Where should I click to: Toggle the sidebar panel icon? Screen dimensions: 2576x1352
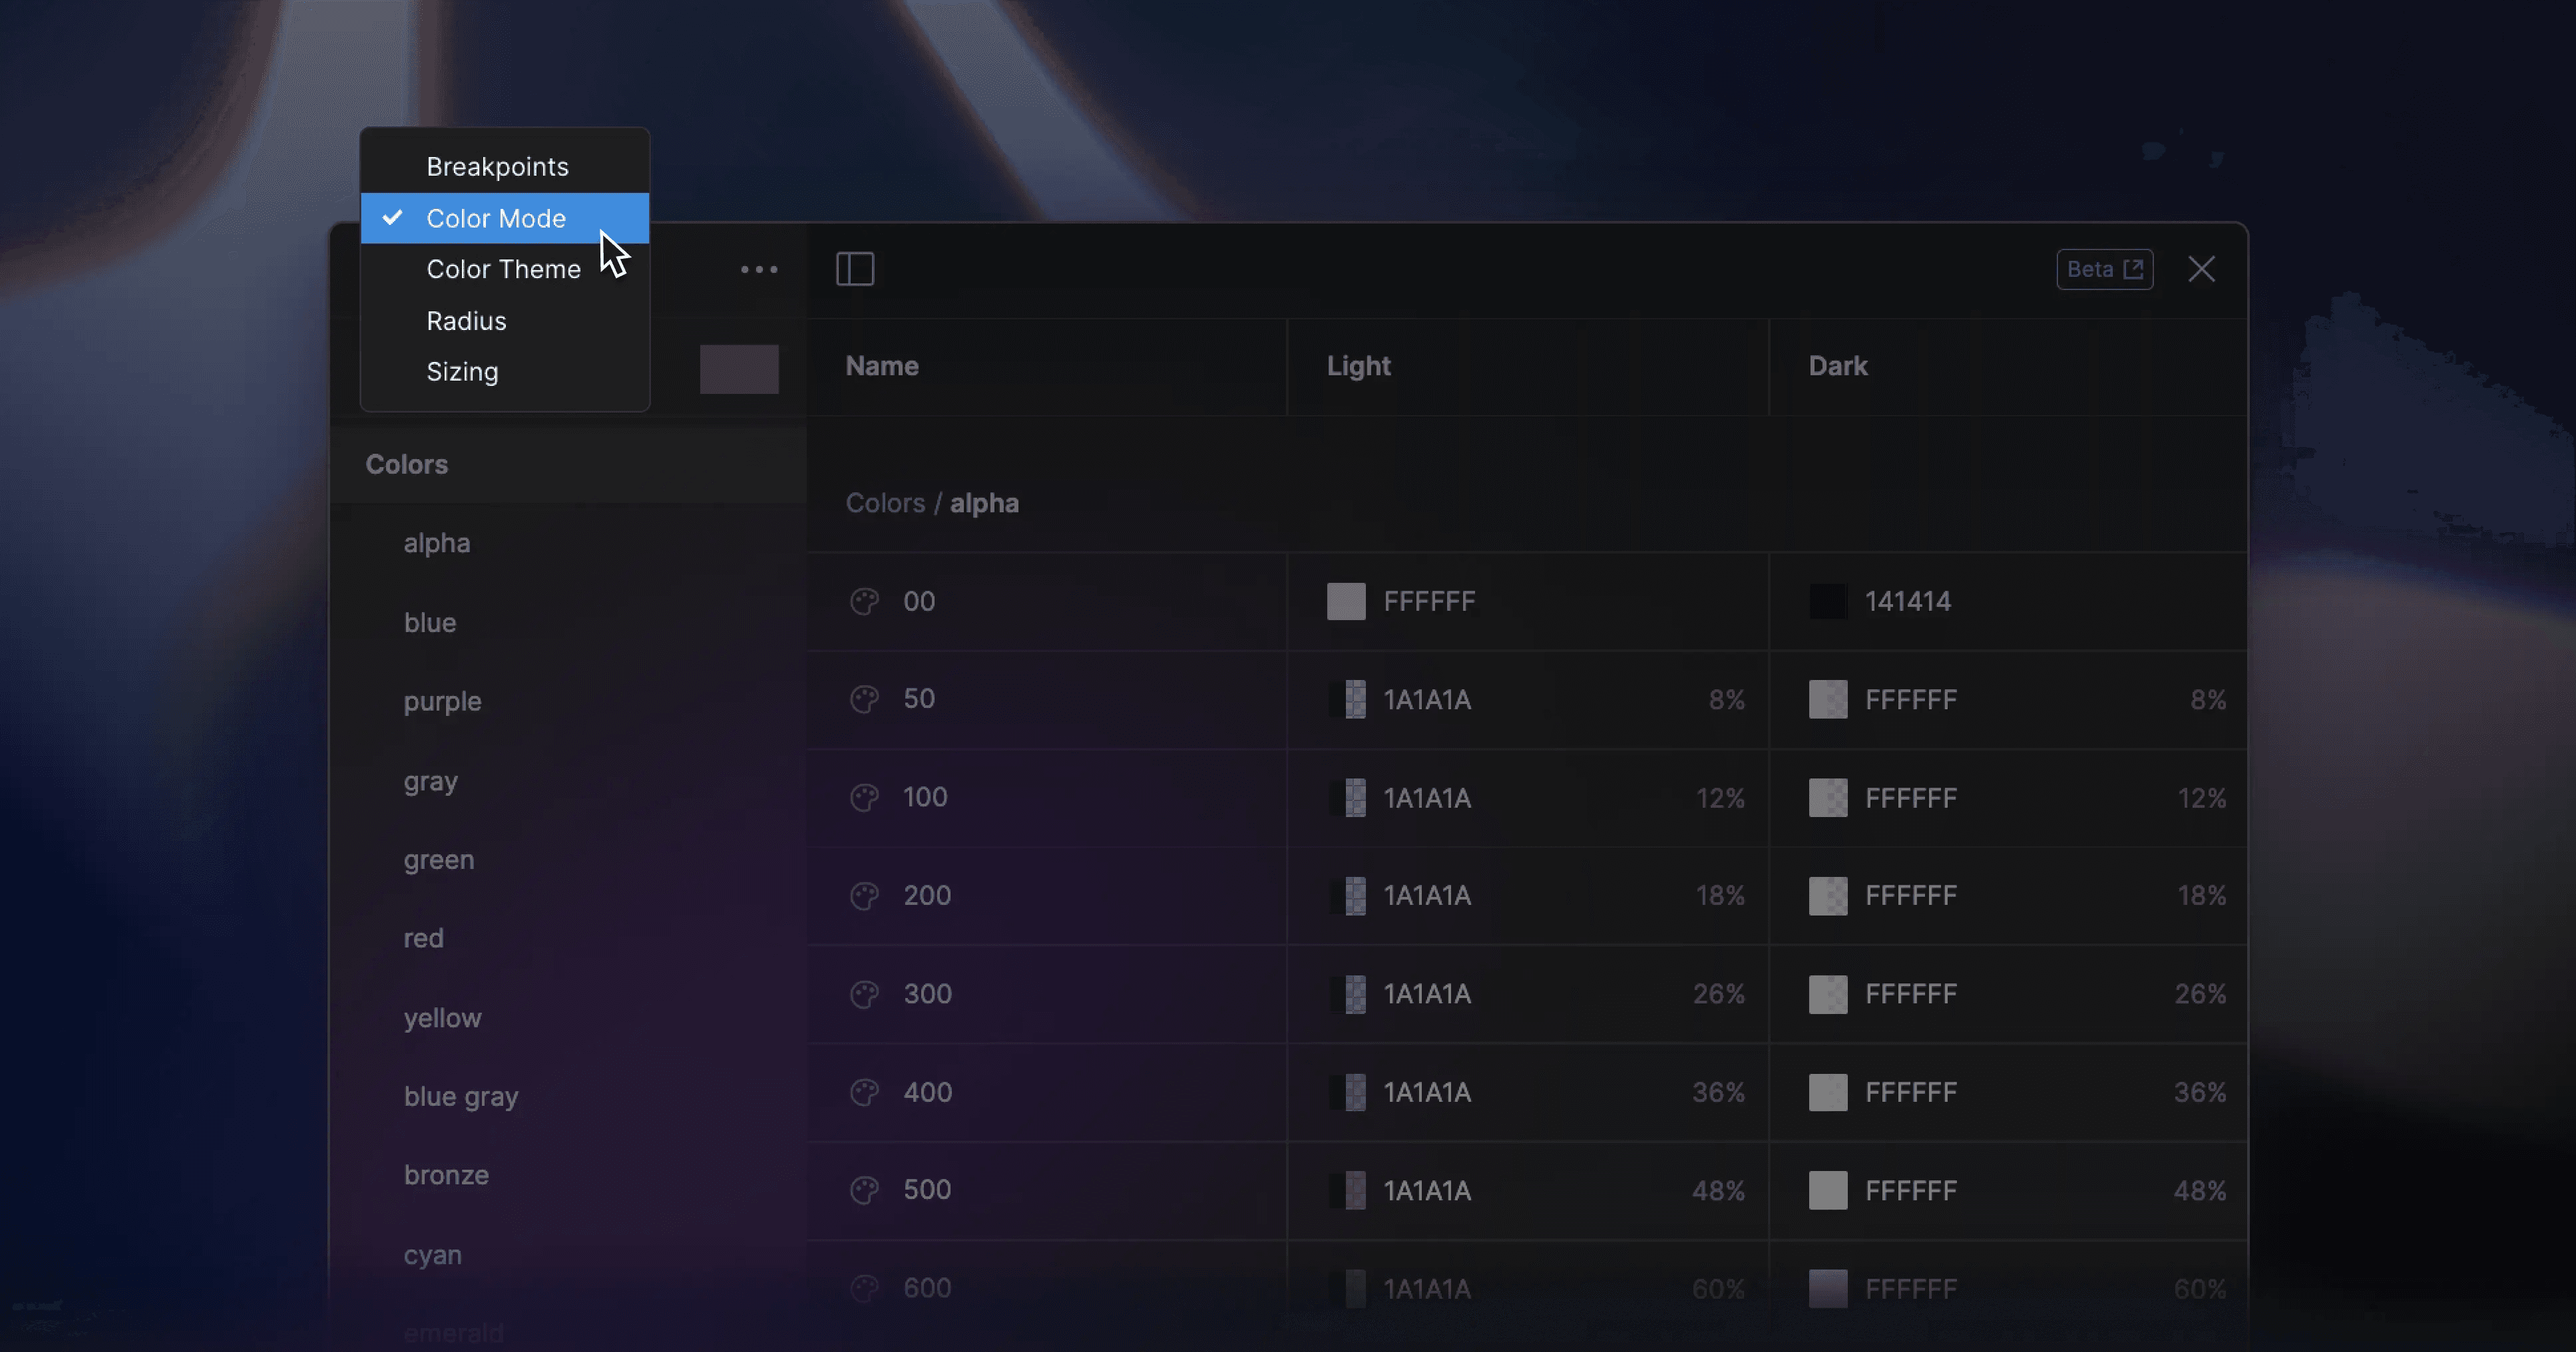[x=855, y=269]
